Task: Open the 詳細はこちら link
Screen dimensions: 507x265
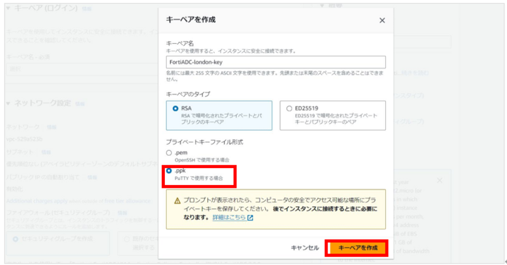Action: coord(229,217)
